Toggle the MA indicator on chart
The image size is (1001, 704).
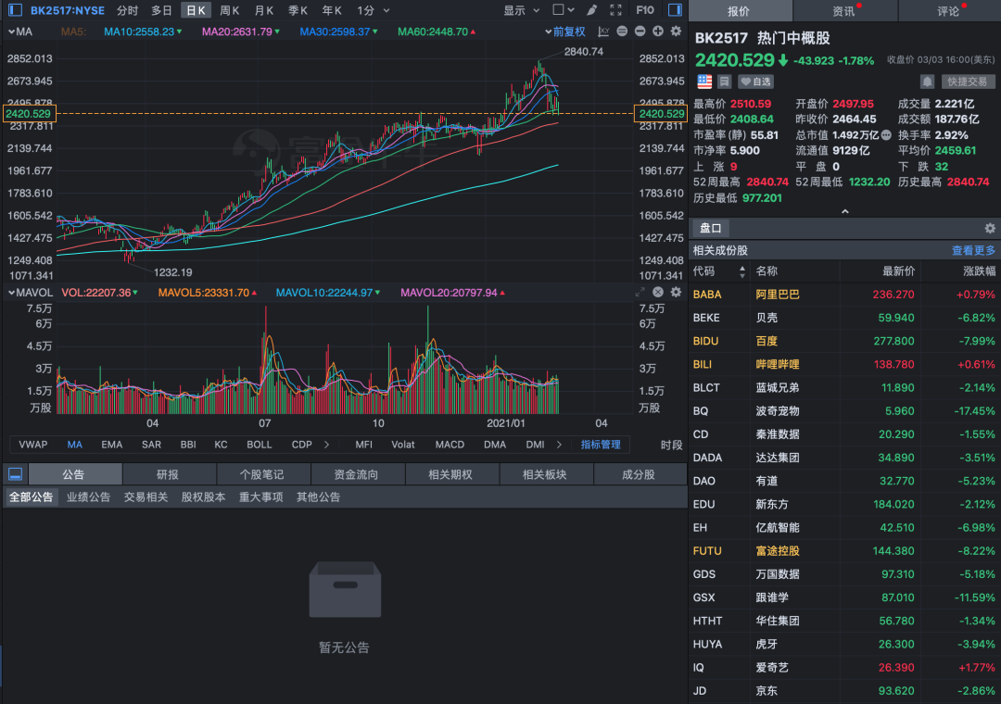tap(75, 445)
